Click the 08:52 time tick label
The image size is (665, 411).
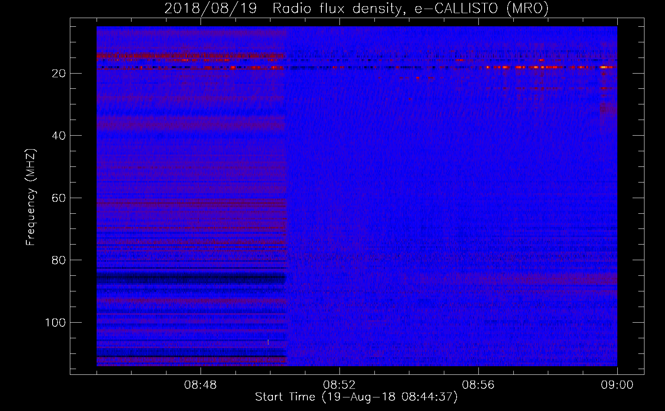pos(339,385)
